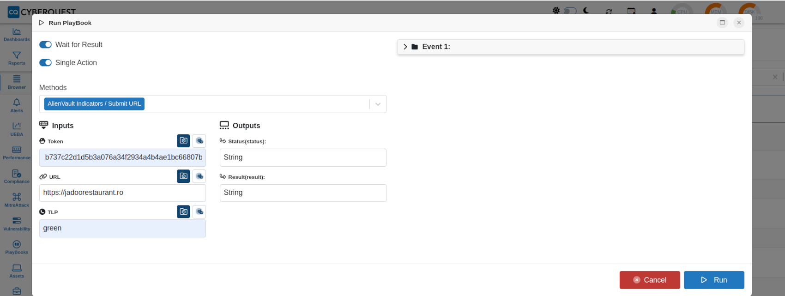This screenshot has height=296, width=785.
Task: Click the Run button
Action: click(x=714, y=280)
